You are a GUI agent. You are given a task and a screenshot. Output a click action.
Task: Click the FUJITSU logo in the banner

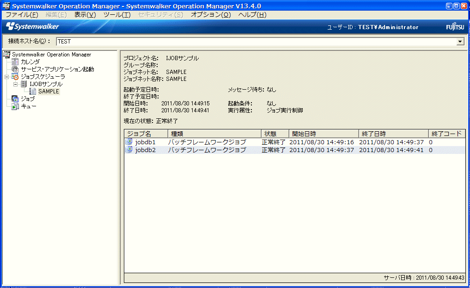click(x=455, y=27)
